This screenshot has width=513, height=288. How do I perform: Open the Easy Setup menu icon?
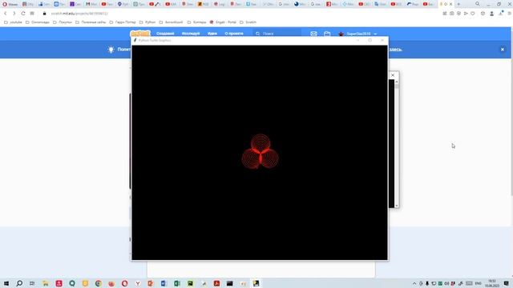click(x=510, y=14)
